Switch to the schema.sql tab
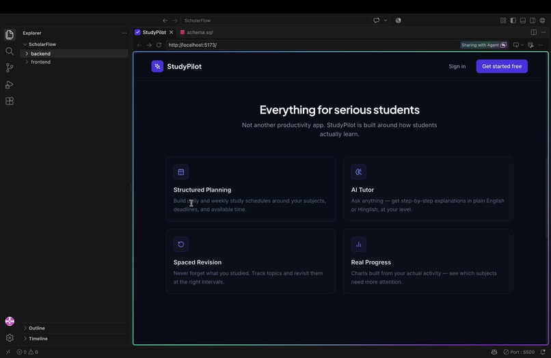 [196, 32]
